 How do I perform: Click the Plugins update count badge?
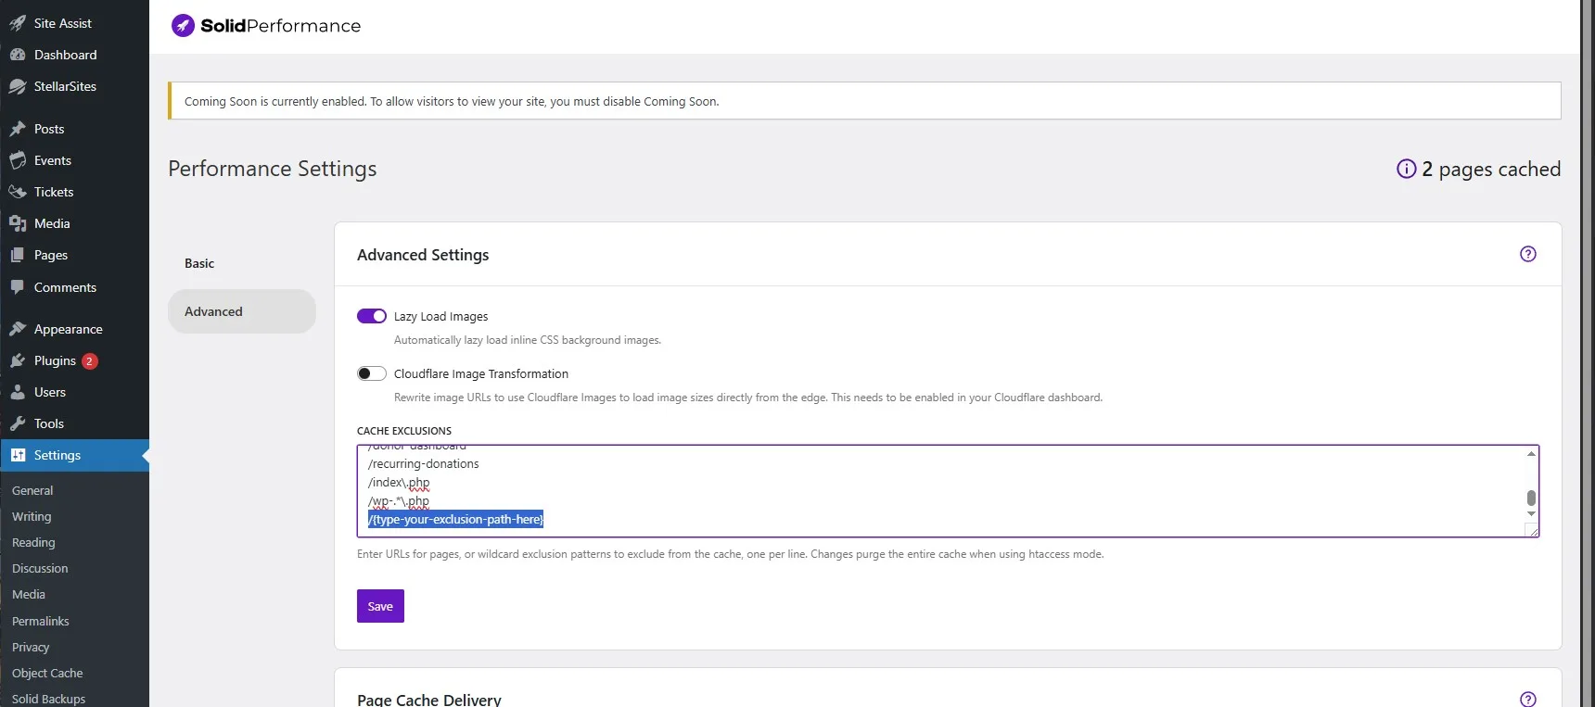pos(90,361)
